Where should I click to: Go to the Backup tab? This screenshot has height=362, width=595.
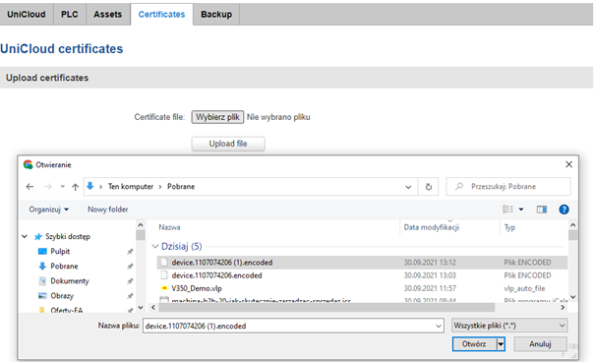[216, 15]
